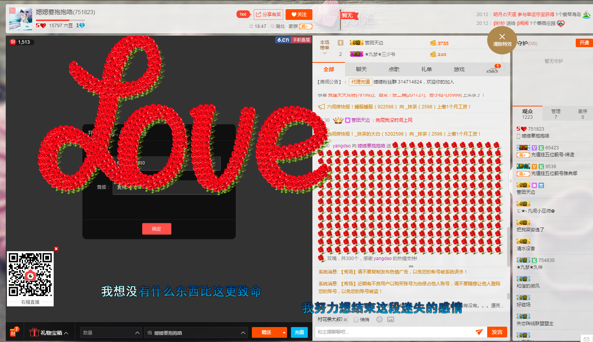Viewport: 593px width, 342px height.
Task: Click the blue 充值 recharge button
Action: 299,332
